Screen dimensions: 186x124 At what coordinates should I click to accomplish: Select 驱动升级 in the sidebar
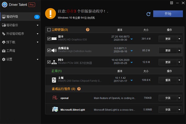coord(20,17)
